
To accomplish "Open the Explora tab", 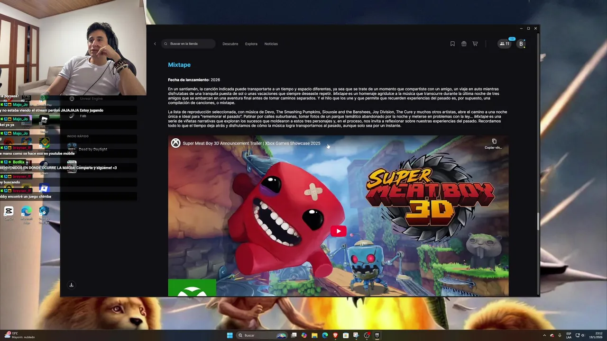I will pos(251,44).
